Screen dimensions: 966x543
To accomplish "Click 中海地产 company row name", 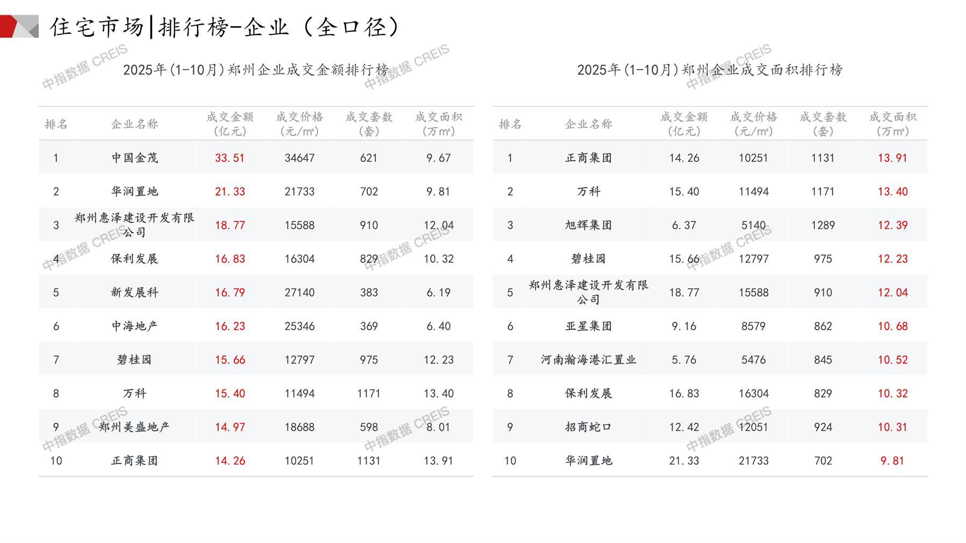I will point(134,326).
